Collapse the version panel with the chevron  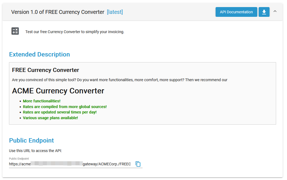click(x=275, y=11)
